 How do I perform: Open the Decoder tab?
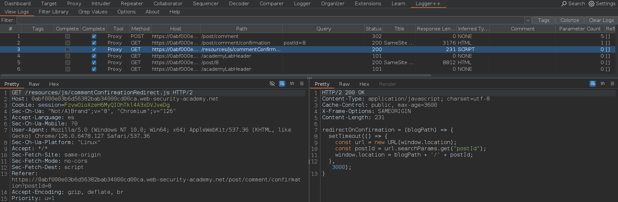click(x=239, y=4)
